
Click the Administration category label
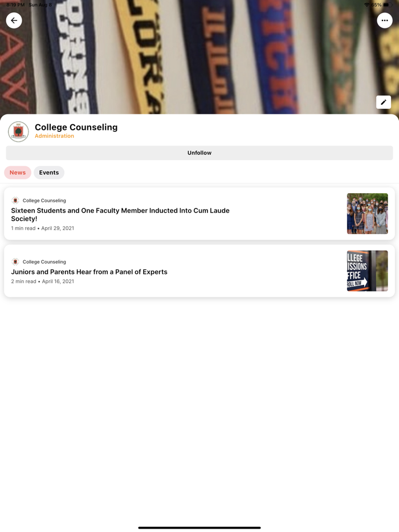pyautogui.click(x=54, y=136)
